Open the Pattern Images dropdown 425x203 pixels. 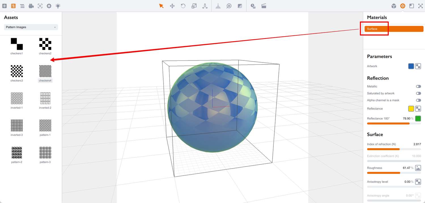point(31,27)
